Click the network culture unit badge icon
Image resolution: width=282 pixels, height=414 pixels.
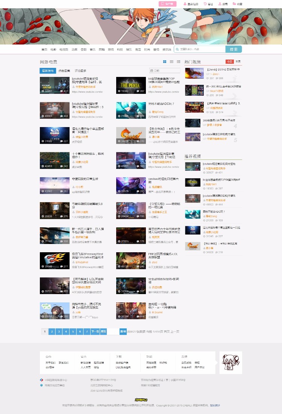[x=41, y=385]
